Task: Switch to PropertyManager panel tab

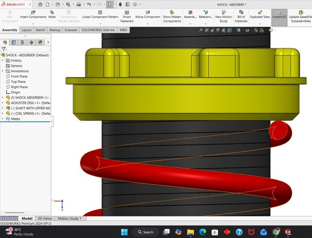Action: coord(14,42)
